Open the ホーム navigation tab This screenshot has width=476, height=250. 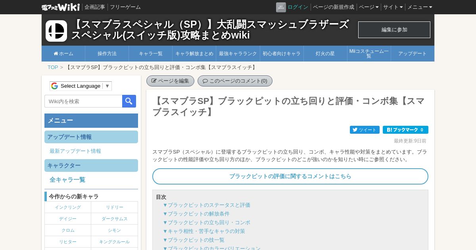(x=63, y=54)
